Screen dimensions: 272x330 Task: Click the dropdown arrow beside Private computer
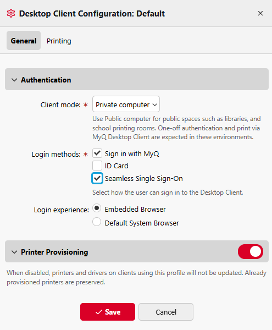[x=155, y=105]
